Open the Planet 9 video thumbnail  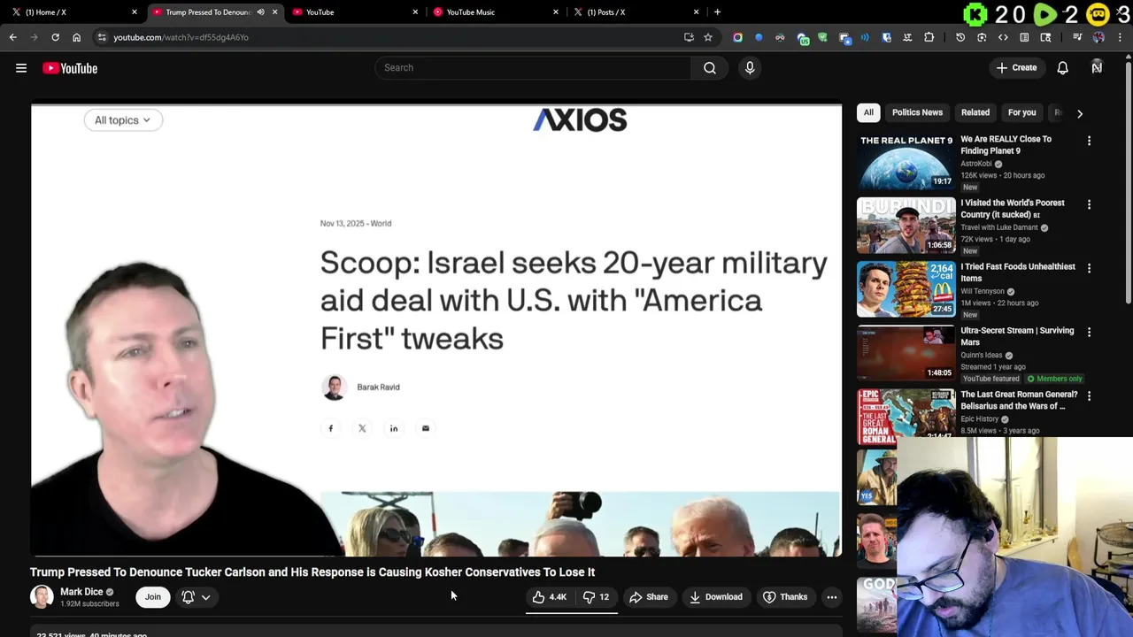906,161
